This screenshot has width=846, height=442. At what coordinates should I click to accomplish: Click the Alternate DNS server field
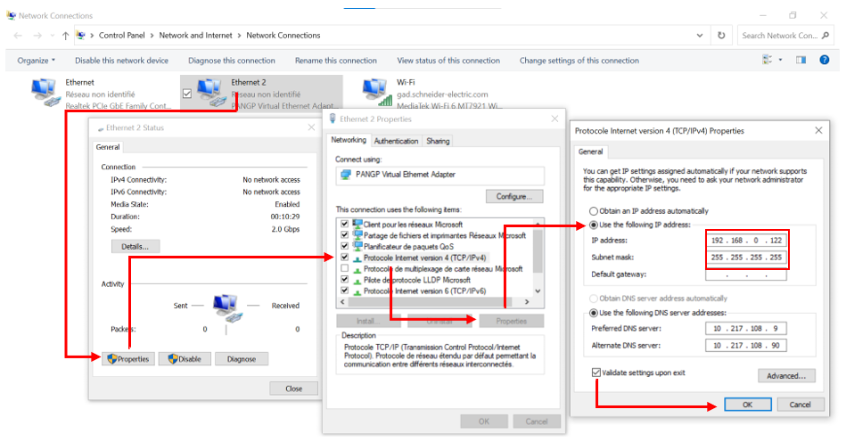point(746,346)
